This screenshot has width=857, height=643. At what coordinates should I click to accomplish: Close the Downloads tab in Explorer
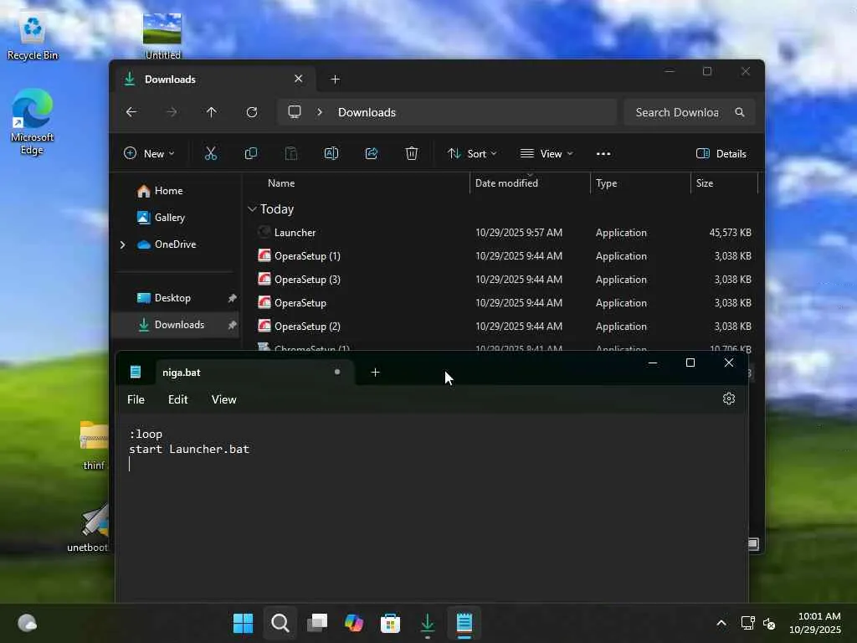pos(299,79)
